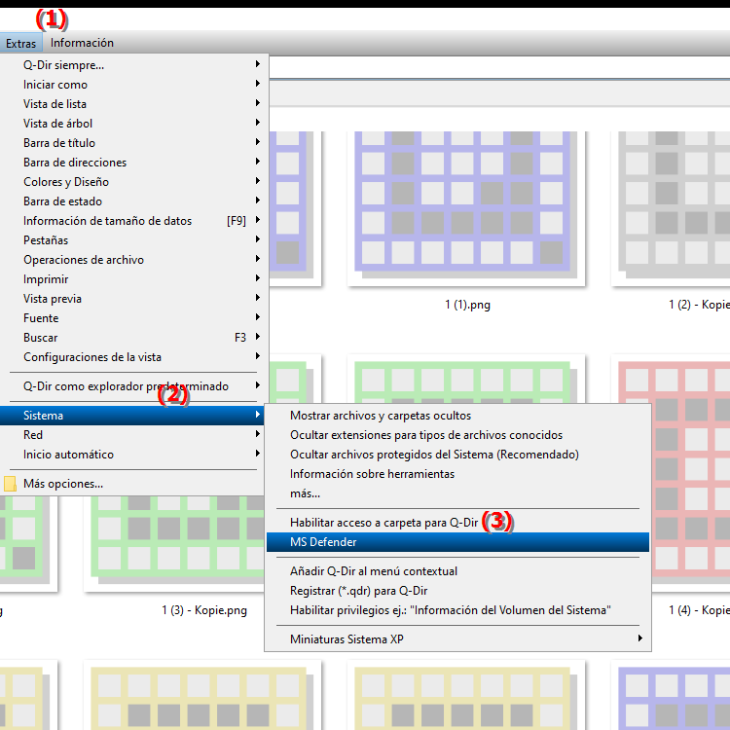
Task: Choose the Buscar F3 entry
Action: [x=134, y=338]
